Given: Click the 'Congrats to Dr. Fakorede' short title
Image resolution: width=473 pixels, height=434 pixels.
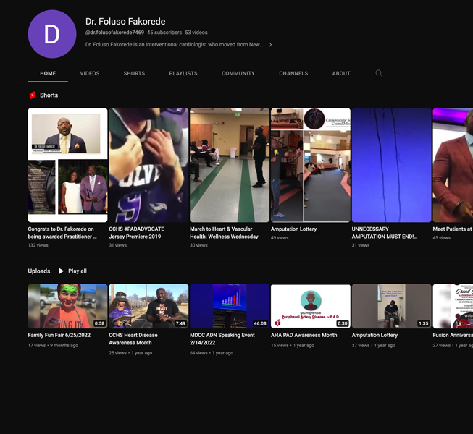Looking at the screenshot, I should tap(62, 233).
